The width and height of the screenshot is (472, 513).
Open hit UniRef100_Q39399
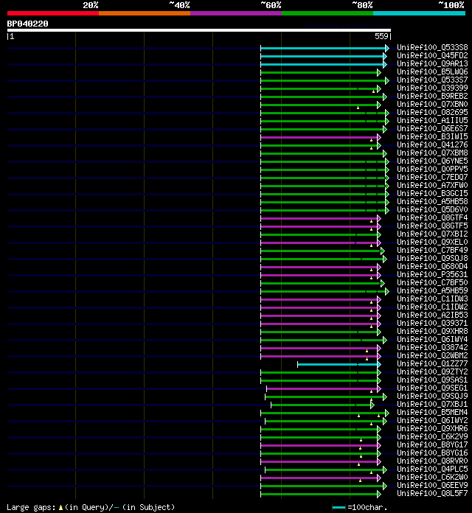432,88
